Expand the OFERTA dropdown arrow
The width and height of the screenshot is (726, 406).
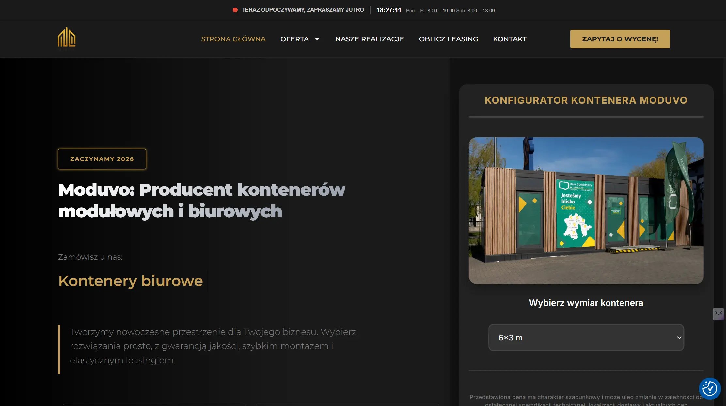tap(317, 39)
